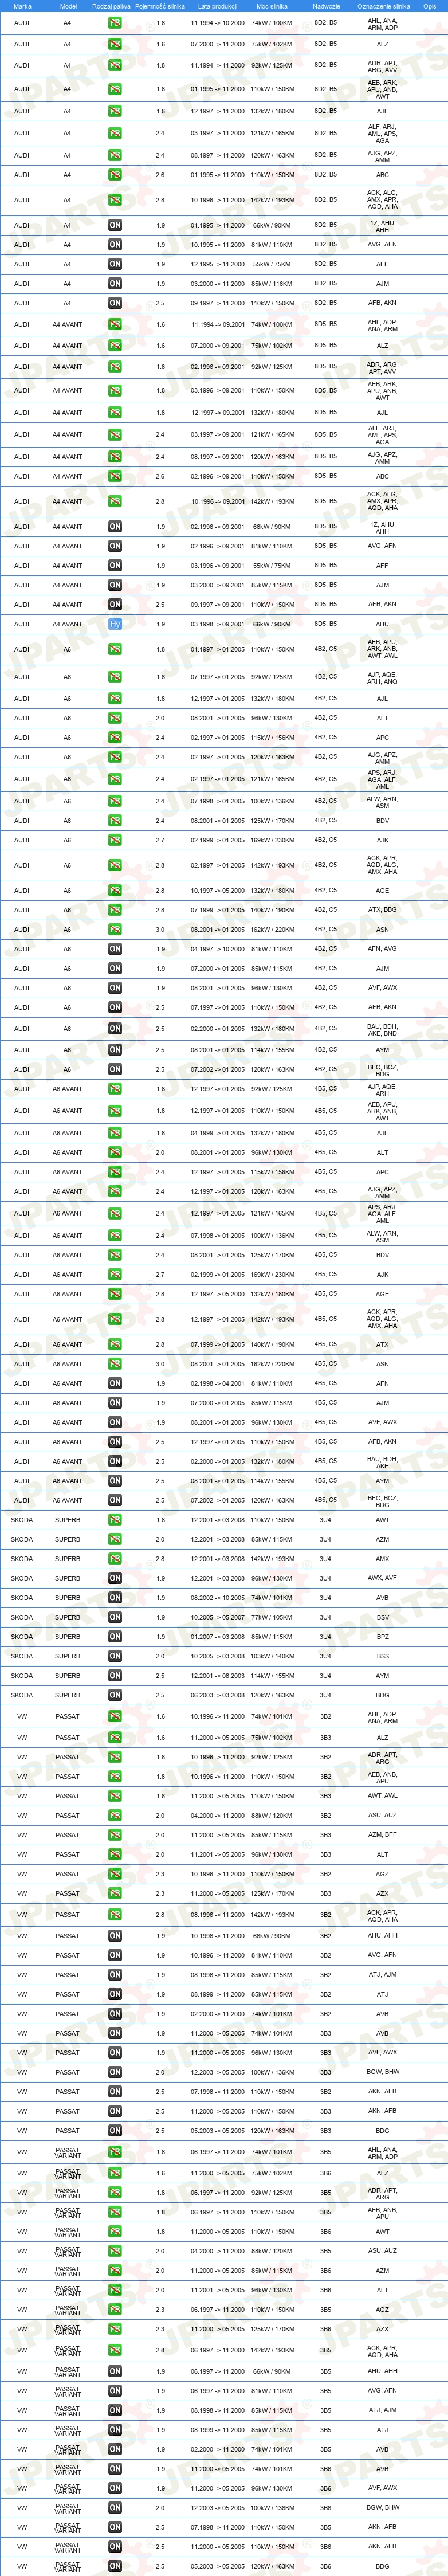This screenshot has width=448, height=2576.
Task: Click the petrol icon in the Passat Variant 3B6 AZX row
Action: pyautogui.click(x=115, y=2329)
